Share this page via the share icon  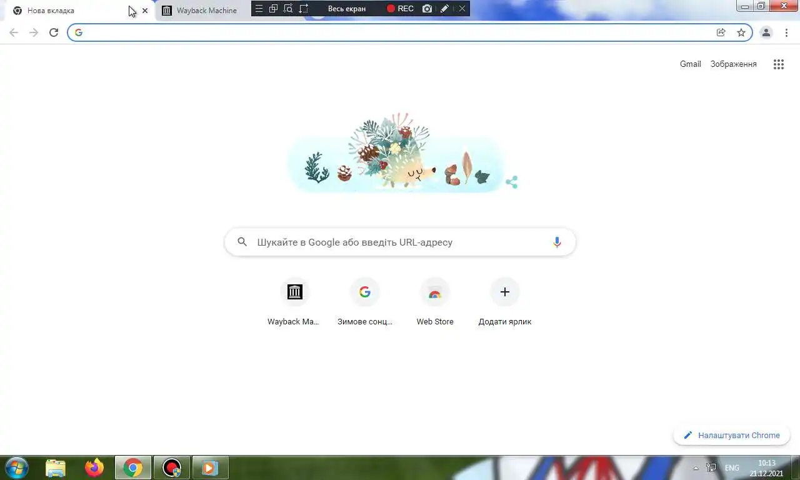tap(721, 32)
